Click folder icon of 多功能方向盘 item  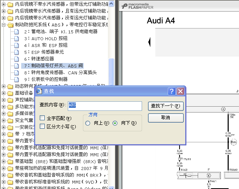[10, 107]
